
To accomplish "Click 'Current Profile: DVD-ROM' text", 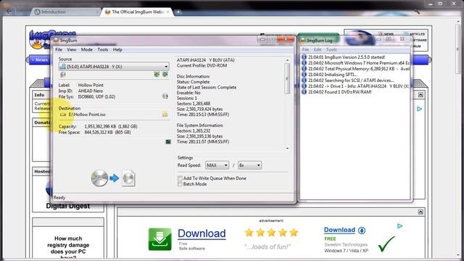I will (202, 65).
